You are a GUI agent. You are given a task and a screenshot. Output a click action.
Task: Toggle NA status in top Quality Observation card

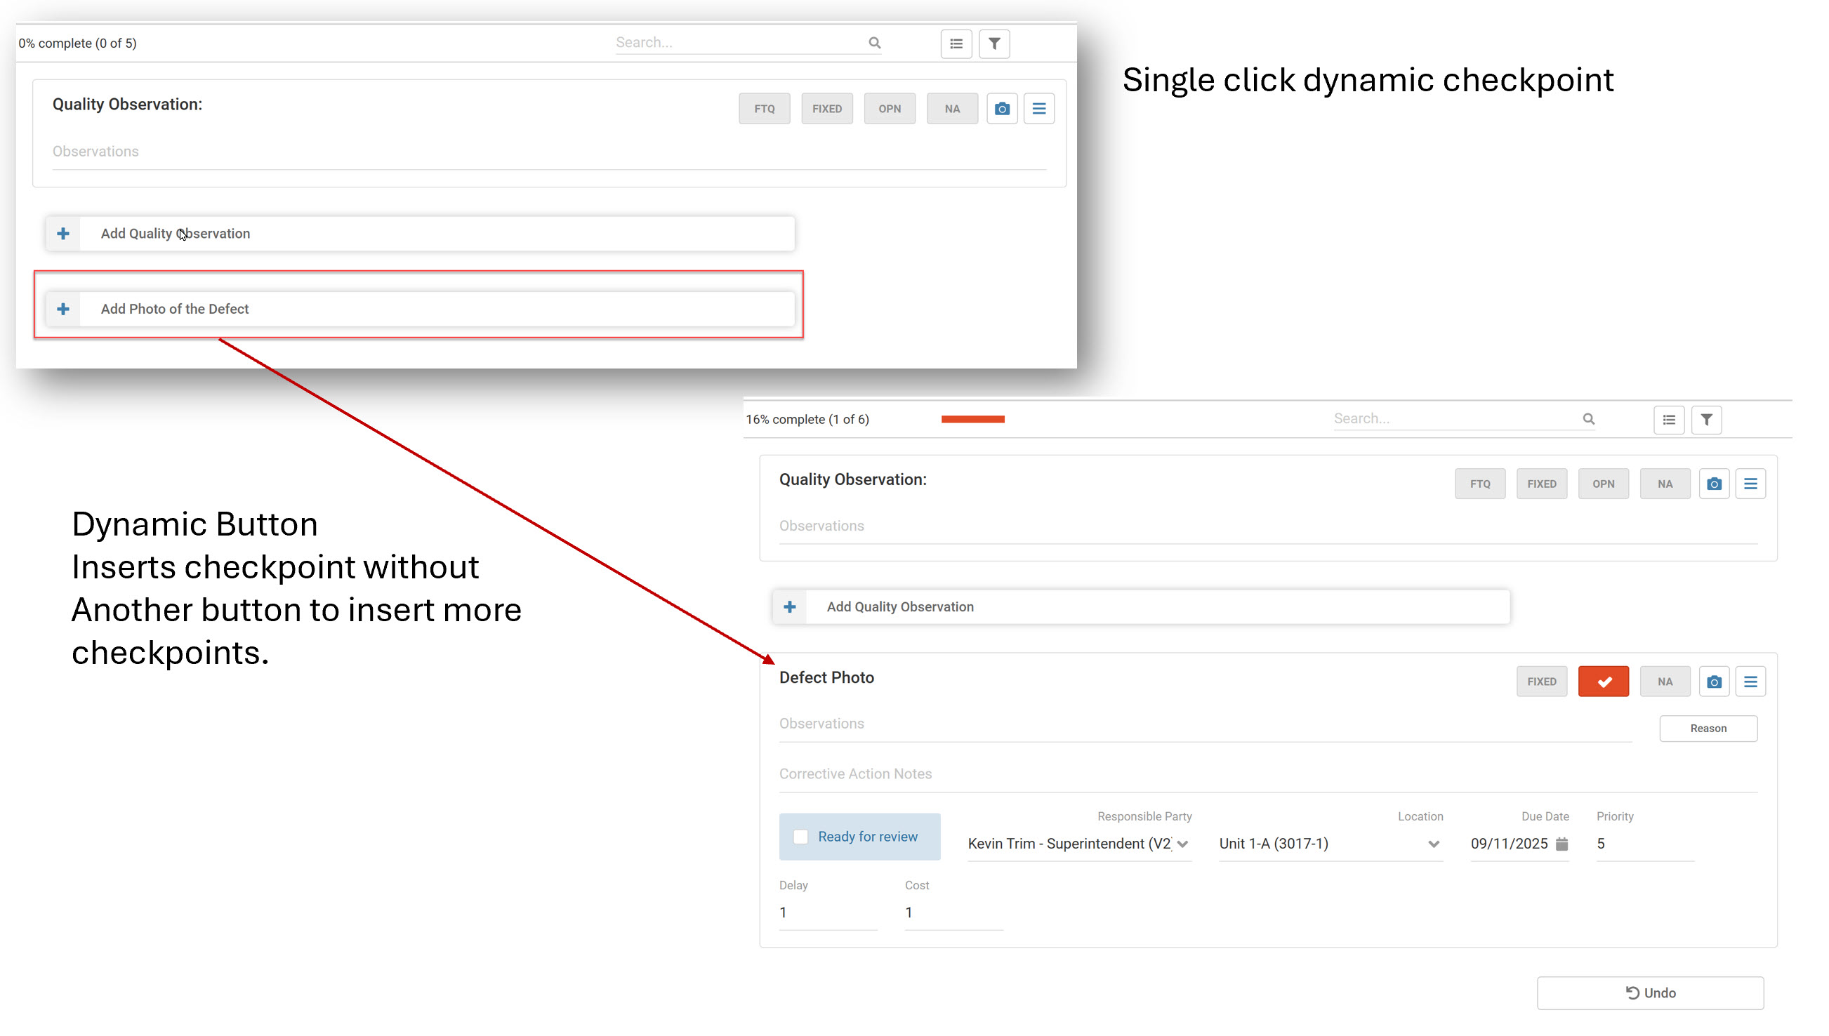tap(952, 109)
